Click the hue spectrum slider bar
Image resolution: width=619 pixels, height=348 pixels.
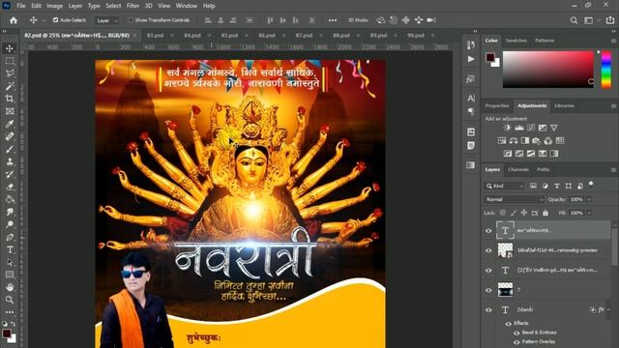click(606, 70)
